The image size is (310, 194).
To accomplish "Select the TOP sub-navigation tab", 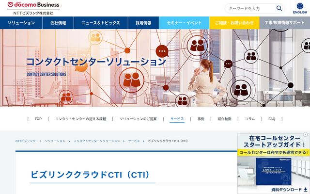I will 38,119.
